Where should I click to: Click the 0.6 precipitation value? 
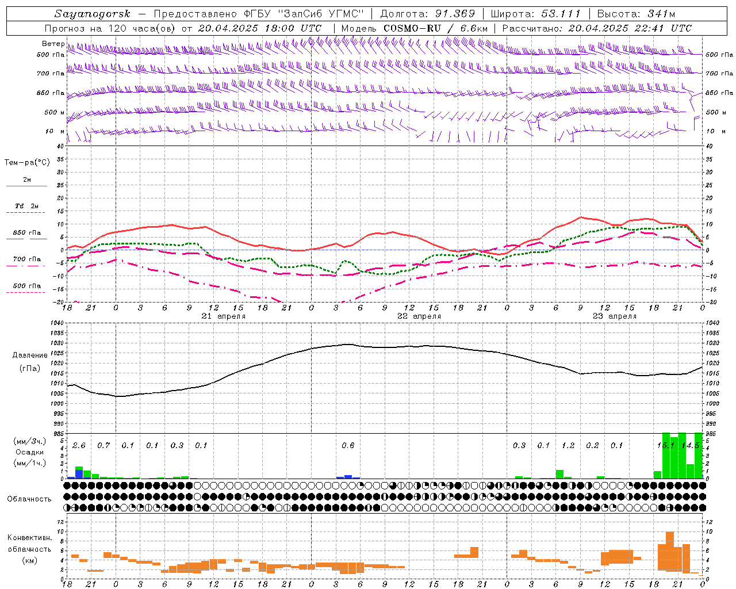pyautogui.click(x=348, y=446)
